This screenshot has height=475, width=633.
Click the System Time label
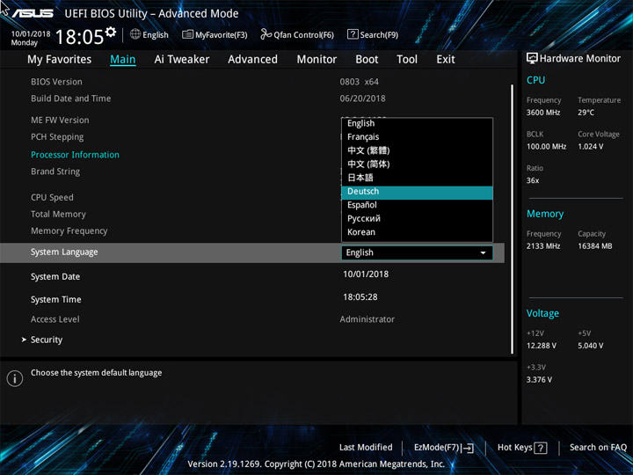[56, 300]
